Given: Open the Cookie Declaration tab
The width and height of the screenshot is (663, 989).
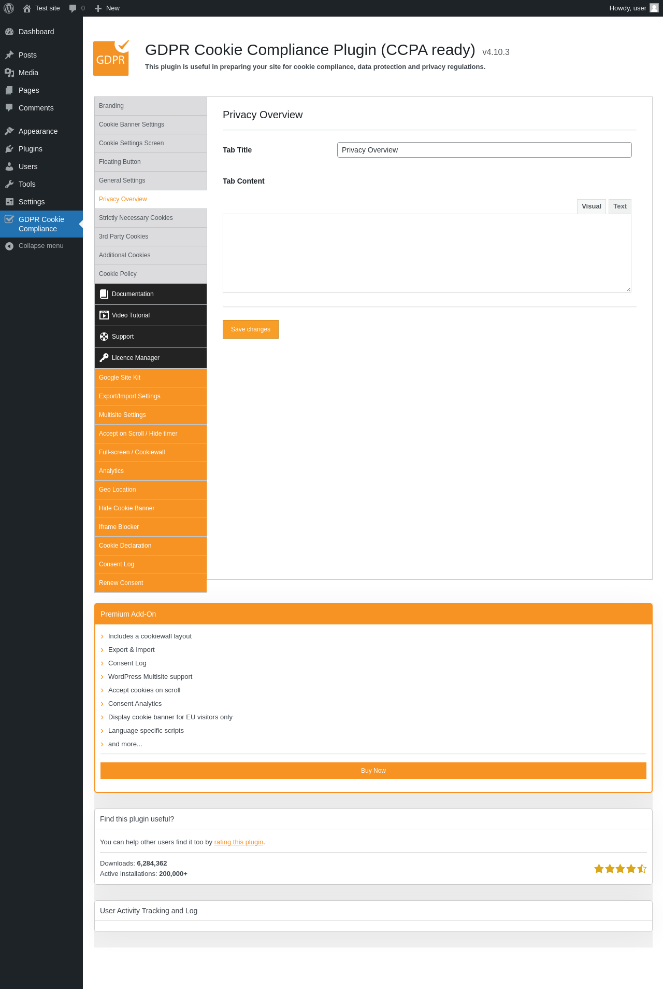Looking at the screenshot, I should pos(151,546).
